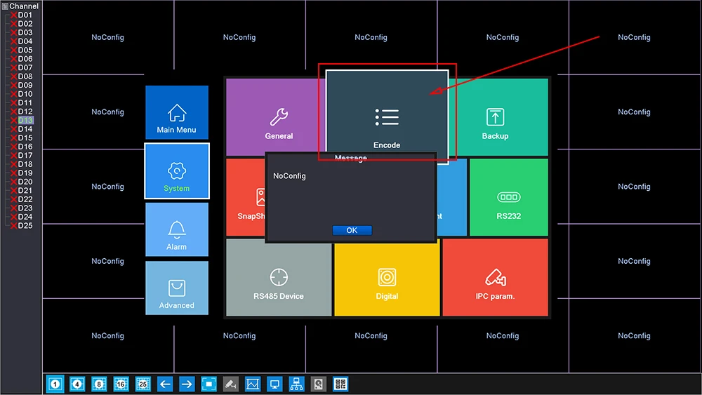Open the network settings icon

(296, 384)
